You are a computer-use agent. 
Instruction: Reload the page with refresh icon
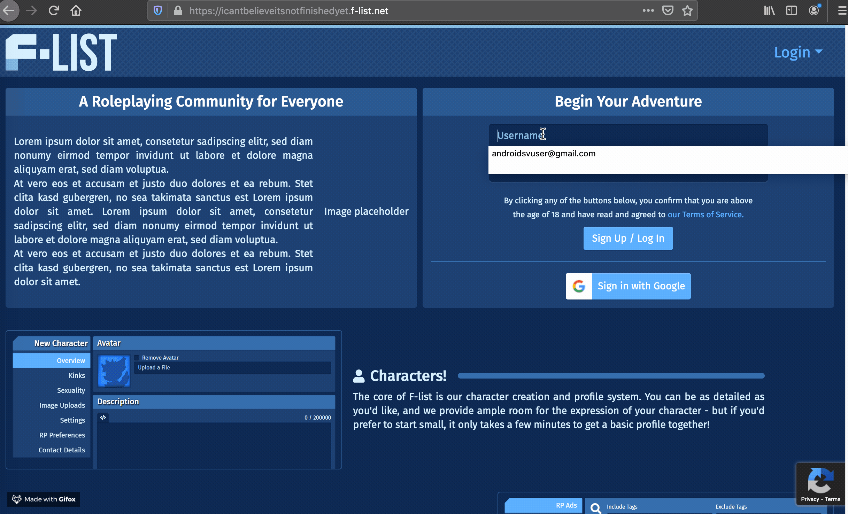[54, 11]
